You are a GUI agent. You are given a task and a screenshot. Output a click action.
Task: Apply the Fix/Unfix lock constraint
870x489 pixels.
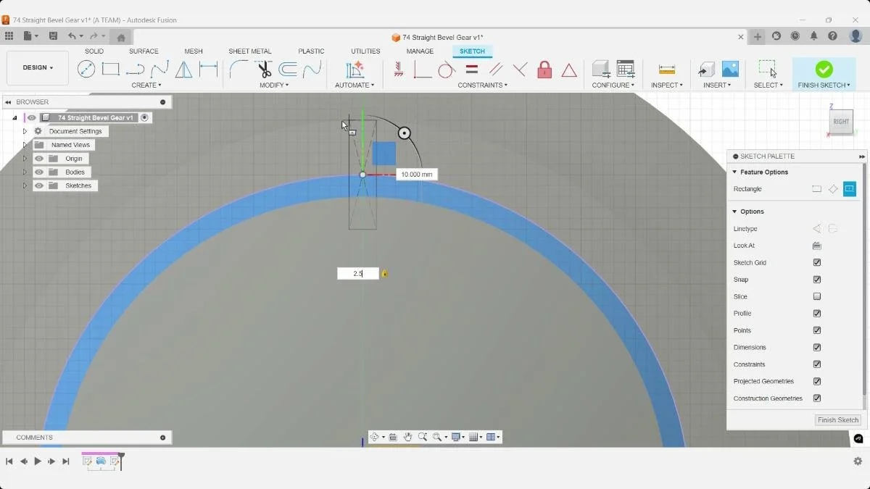[x=544, y=70]
